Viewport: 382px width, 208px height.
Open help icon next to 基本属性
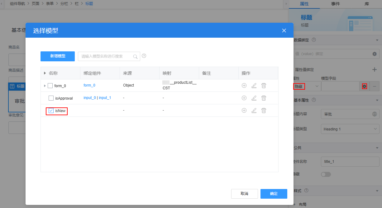[x=314, y=100]
